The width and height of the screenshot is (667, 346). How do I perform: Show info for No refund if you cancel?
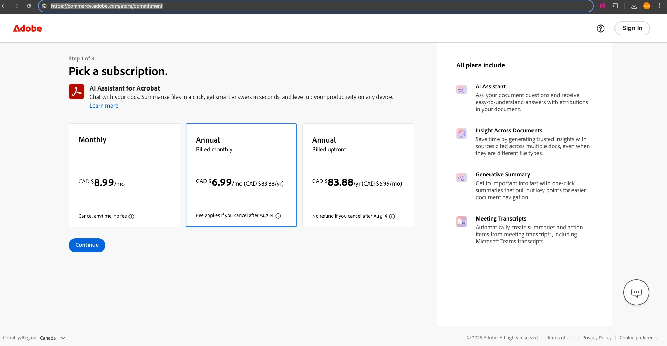(x=392, y=216)
